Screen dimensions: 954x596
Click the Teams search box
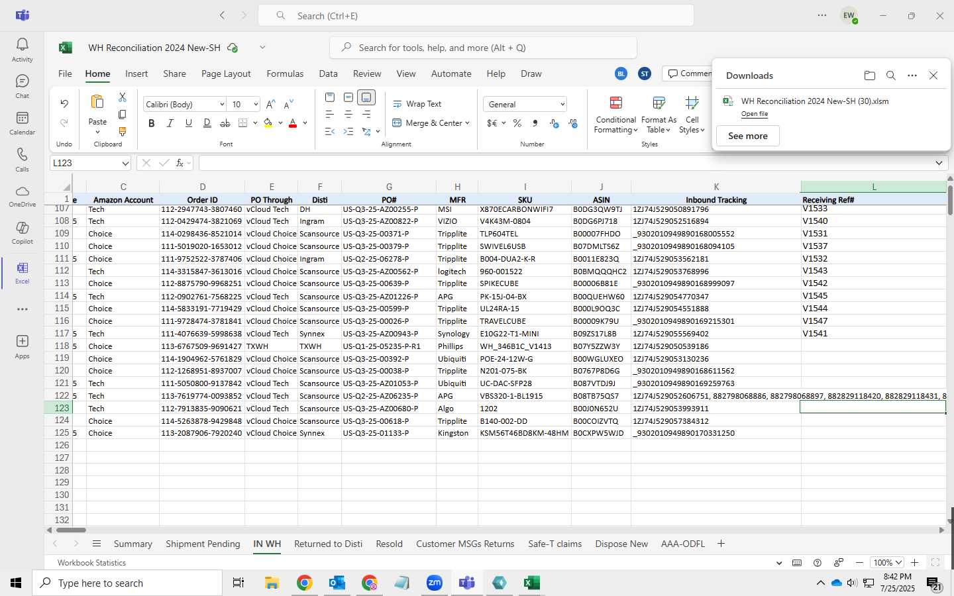[476, 15]
